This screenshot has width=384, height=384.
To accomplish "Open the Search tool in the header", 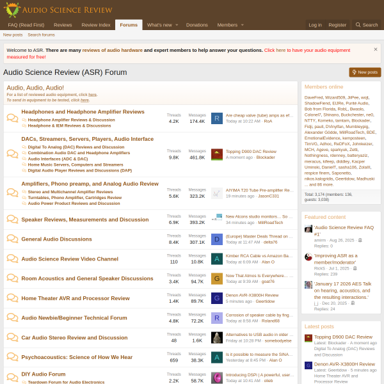I will [x=366, y=25].
